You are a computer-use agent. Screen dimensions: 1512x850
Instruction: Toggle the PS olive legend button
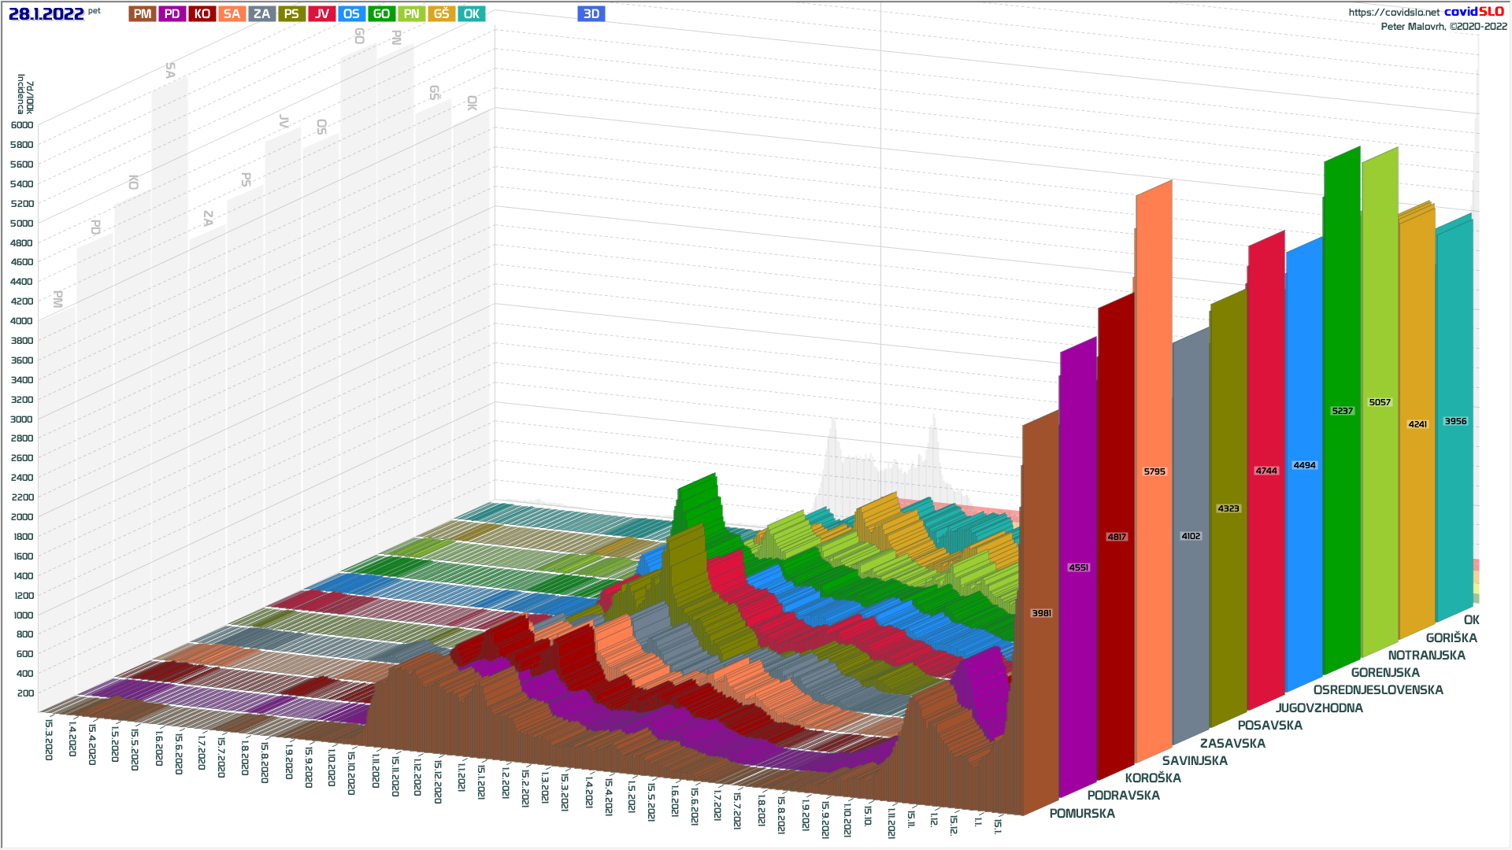tap(291, 14)
